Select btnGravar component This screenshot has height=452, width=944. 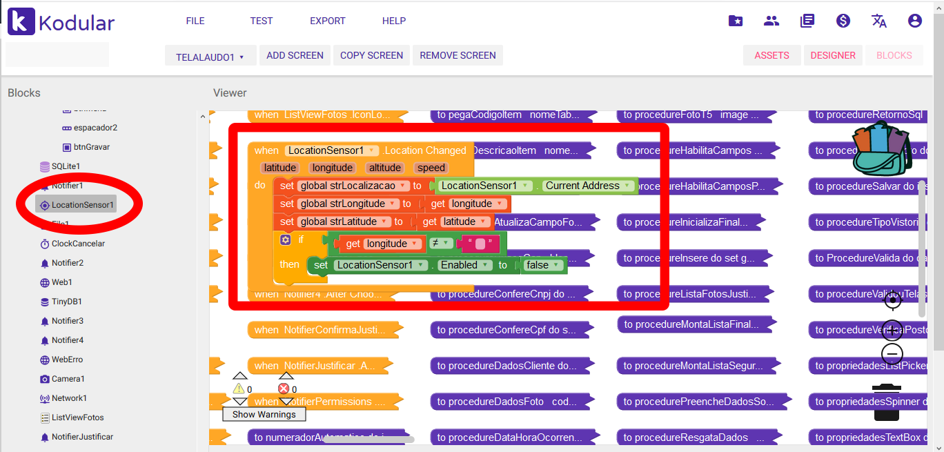[86, 147]
